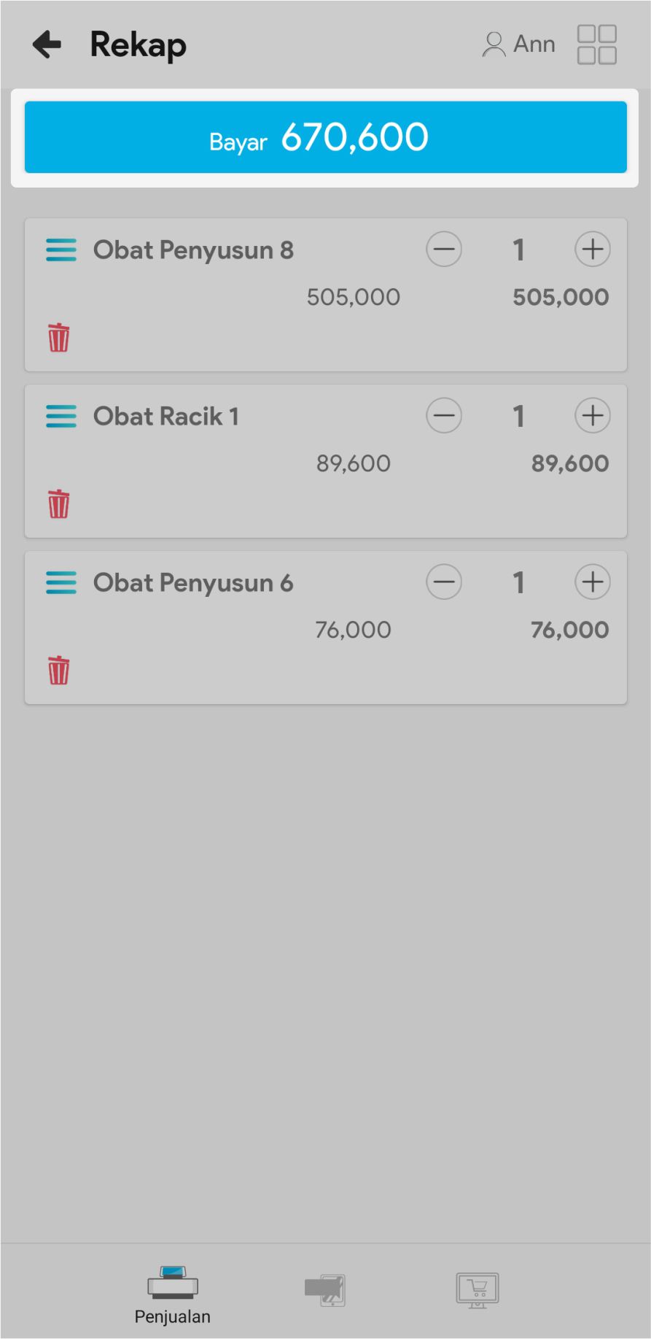651x1339 pixels.
Task: Select the Obat Racik 1 item name
Action: click(166, 416)
